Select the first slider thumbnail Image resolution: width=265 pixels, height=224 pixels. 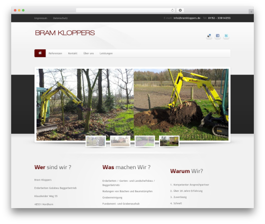click(x=96, y=141)
